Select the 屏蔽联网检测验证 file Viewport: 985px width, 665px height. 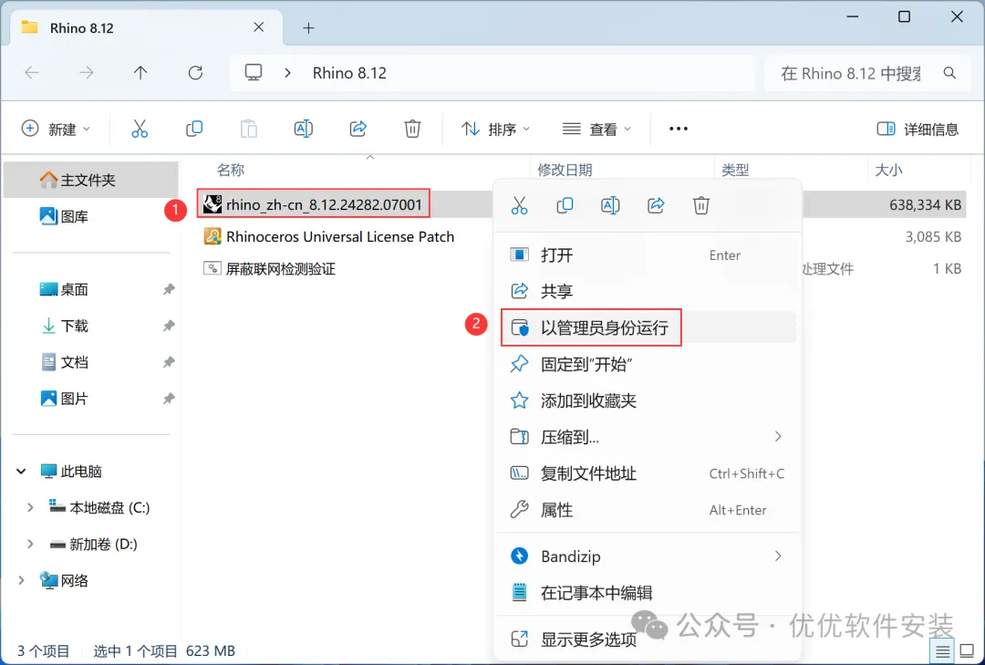269,268
